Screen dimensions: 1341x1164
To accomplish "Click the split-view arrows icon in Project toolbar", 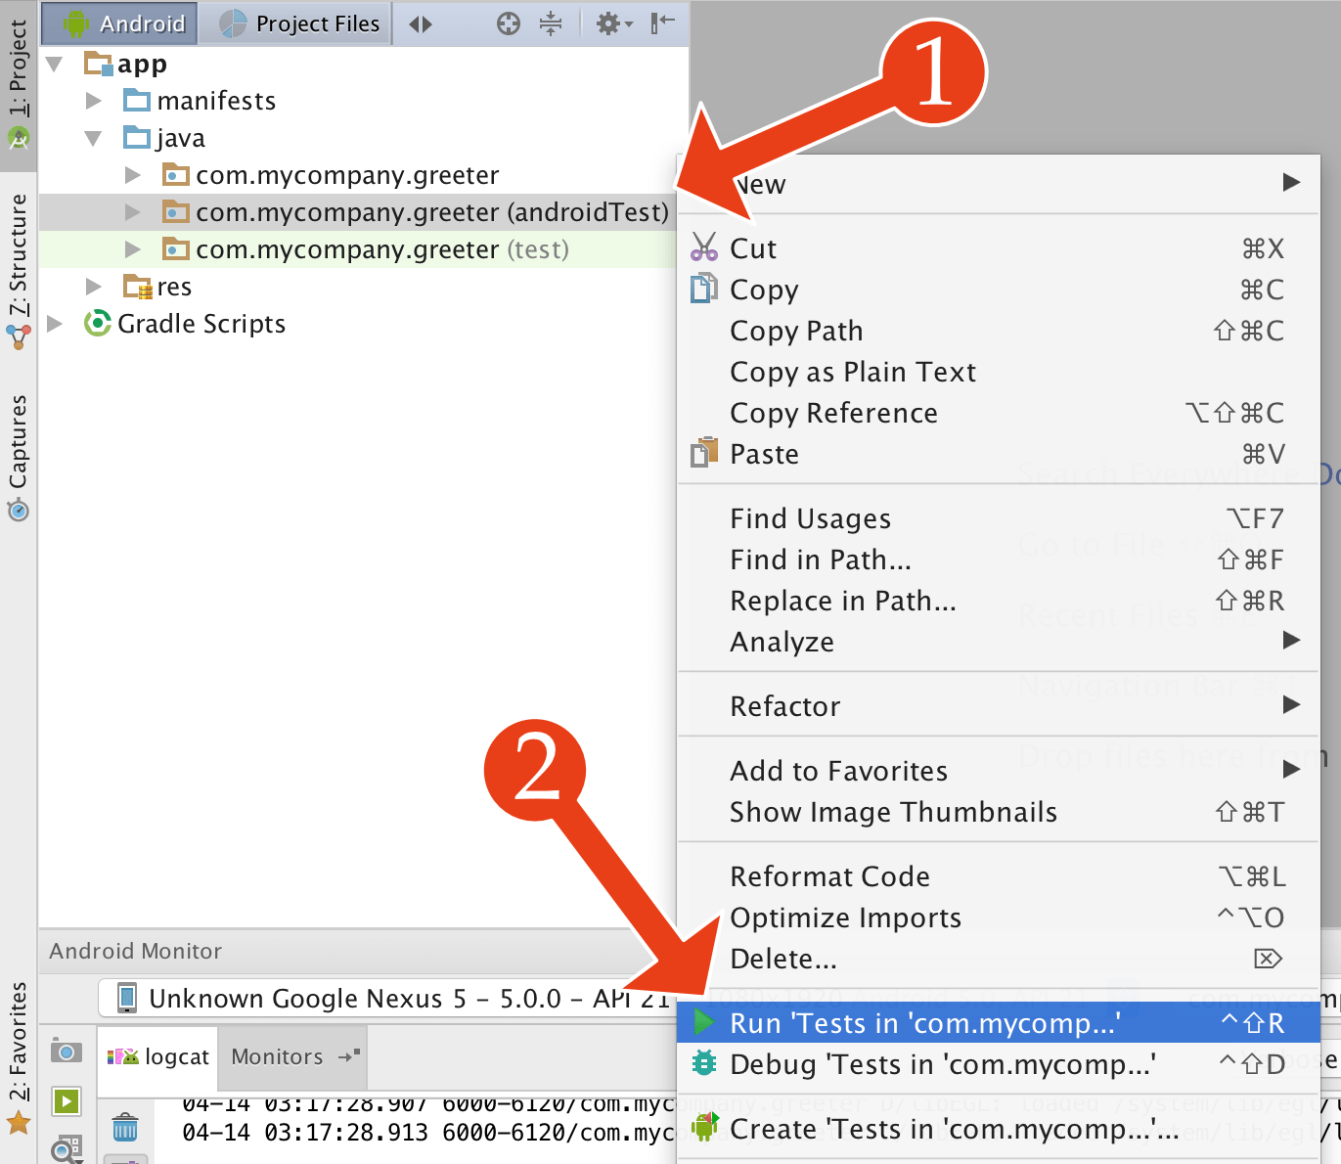I will 421,23.
